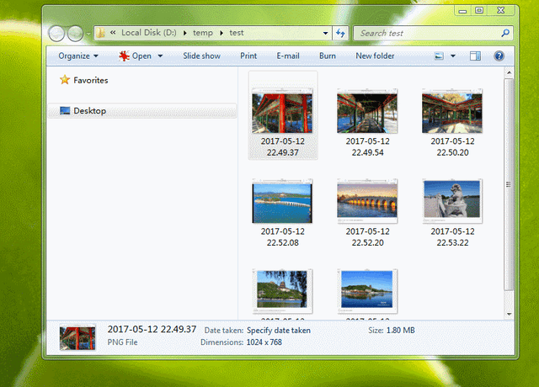Select the wide blue lake thumbnail with distant hill
The image size is (539, 387).
pos(367,292)
